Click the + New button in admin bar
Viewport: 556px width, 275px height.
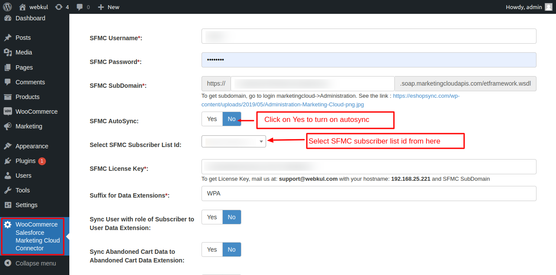[x=108, y=7]
